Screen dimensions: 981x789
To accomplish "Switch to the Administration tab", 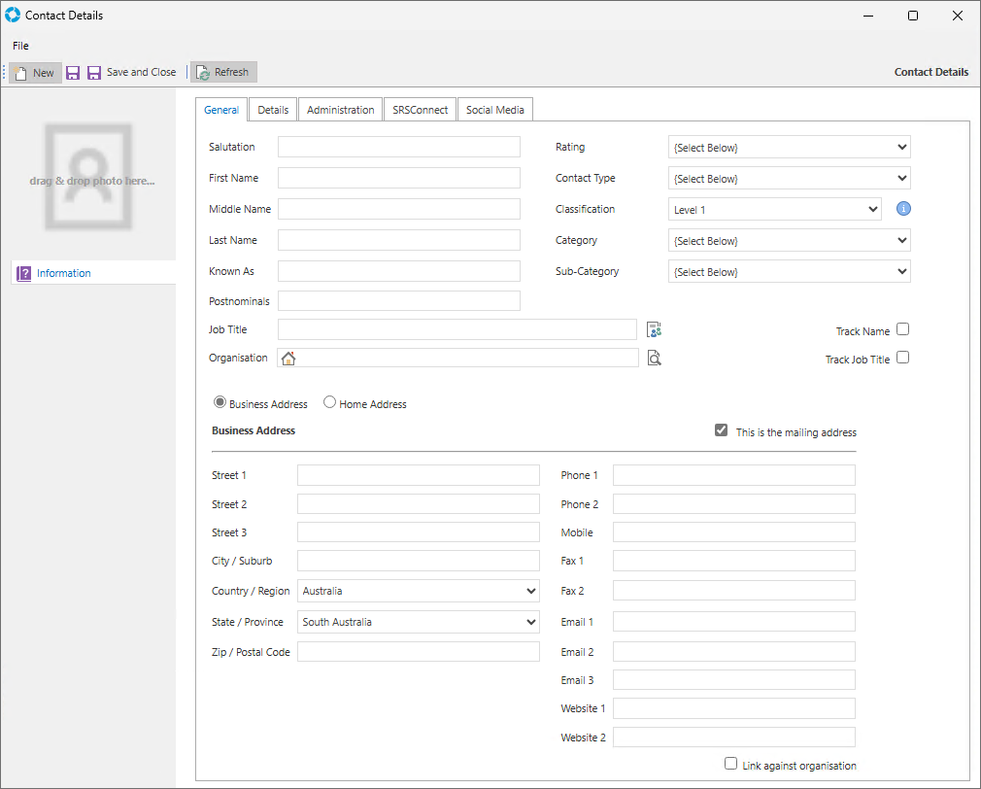I will [340, 110].
